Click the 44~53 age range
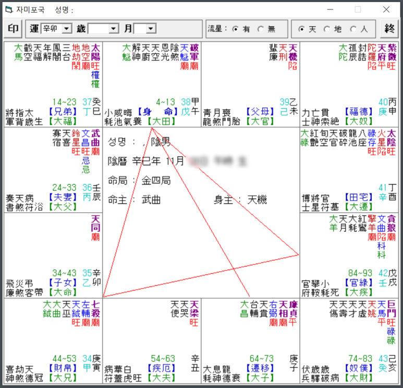This screenshot has height=388, width=403. pos(65,358)
